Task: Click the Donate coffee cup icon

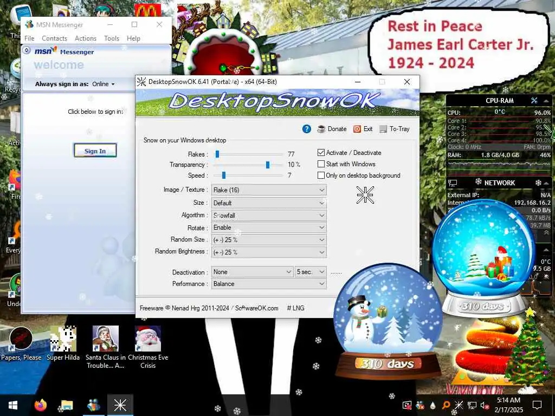Action: tap(321, 129)
